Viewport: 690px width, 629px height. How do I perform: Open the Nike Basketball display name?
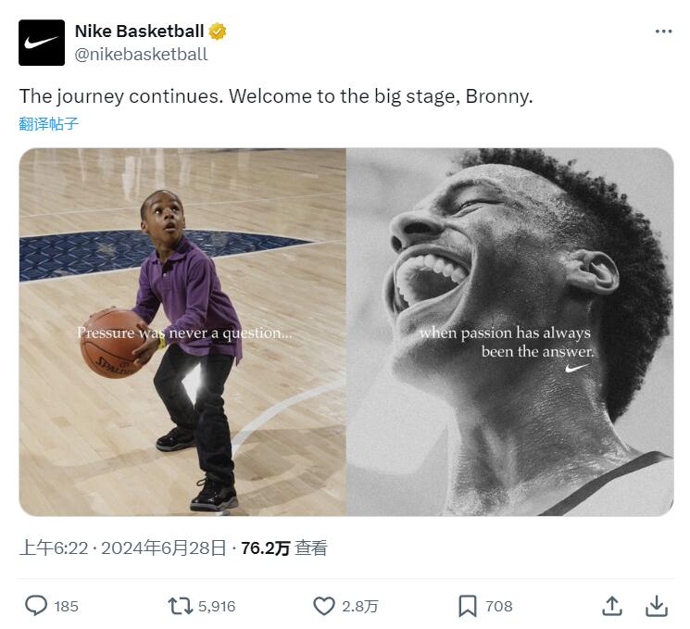click(139, 31)
